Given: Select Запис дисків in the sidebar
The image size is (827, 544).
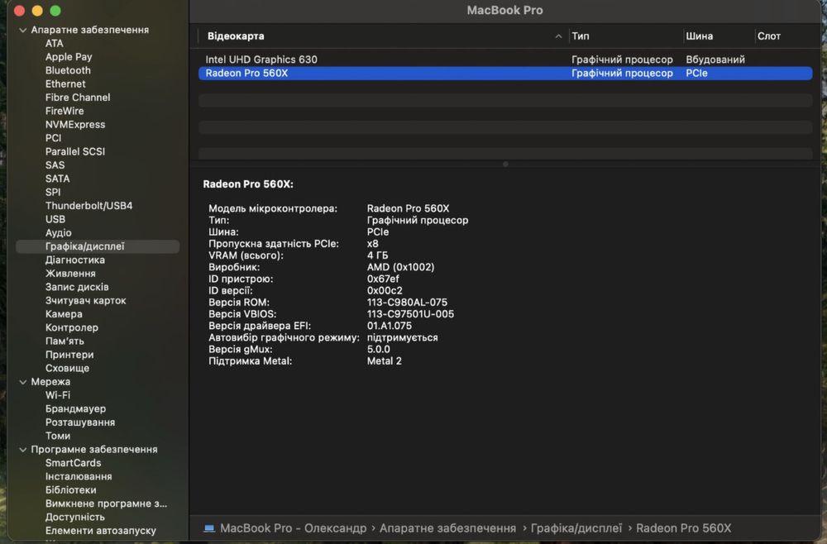Looking at the screenshot, I should pos(77,287).
